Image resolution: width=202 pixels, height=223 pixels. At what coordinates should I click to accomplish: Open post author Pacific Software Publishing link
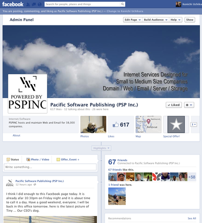coord(39,181)
